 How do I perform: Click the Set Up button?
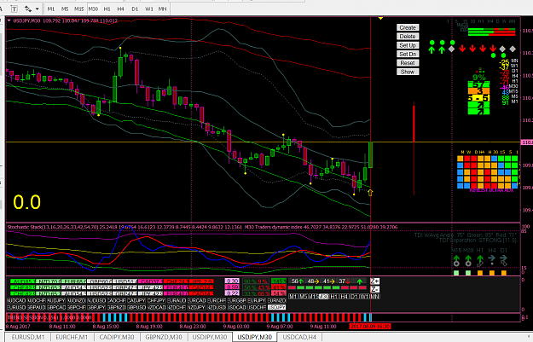408,45
